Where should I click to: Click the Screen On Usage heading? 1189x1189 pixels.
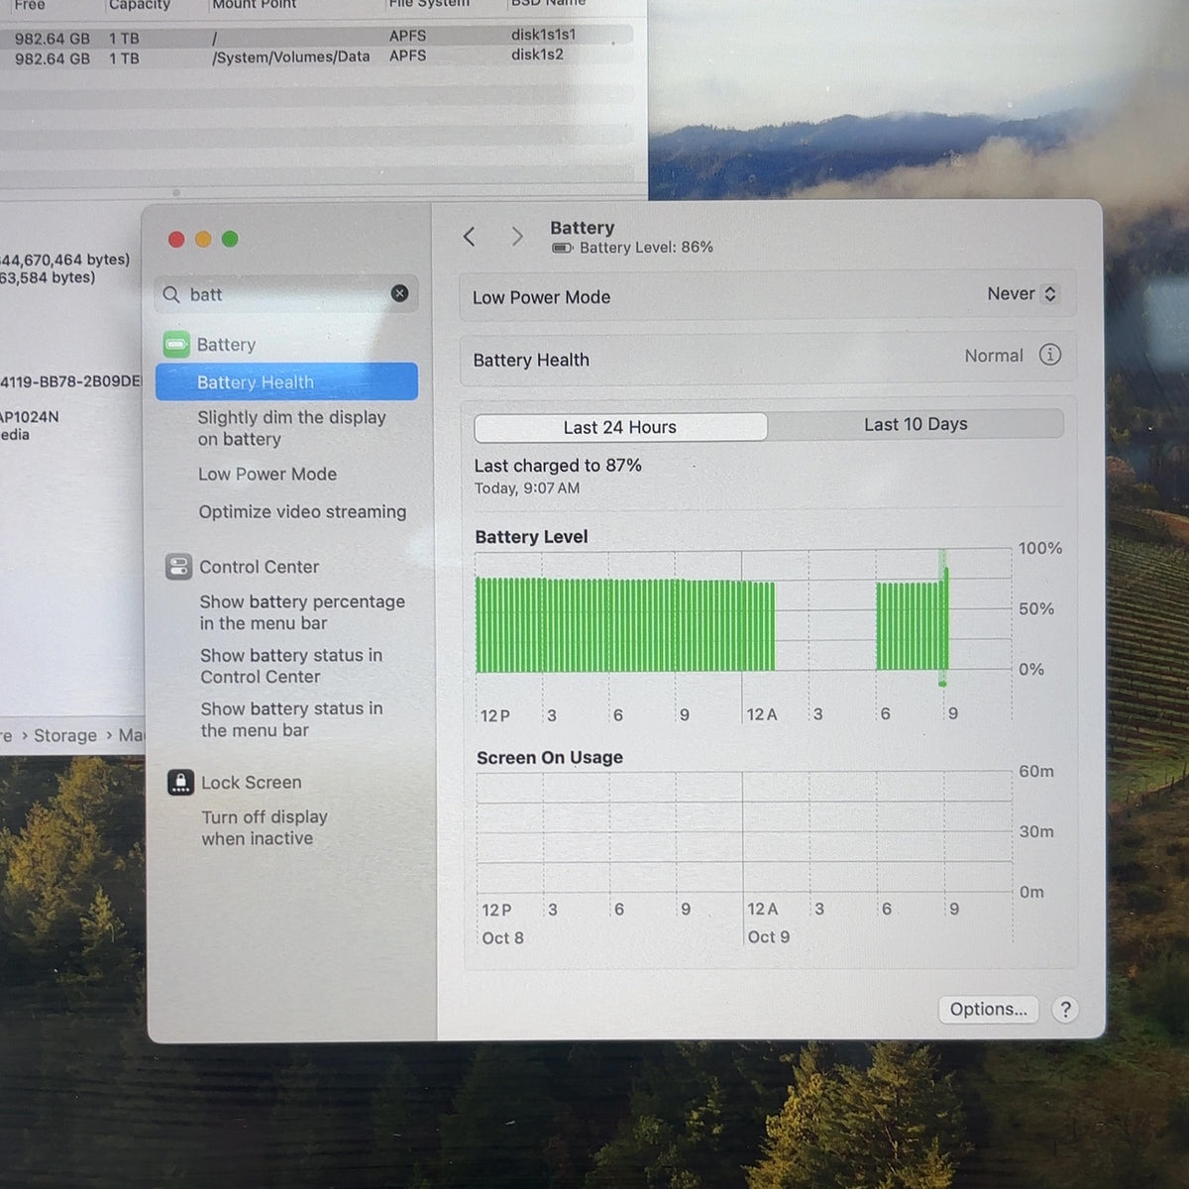[550, 757]
